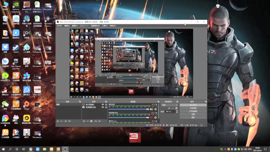Remove the selected source with minus icon
This screenshot has height=152, width=270.
tap(87, 121)
